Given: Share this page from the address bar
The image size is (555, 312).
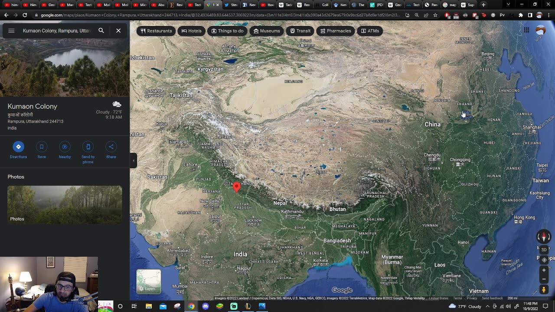Looking at the screenshot, I should 426,15.
